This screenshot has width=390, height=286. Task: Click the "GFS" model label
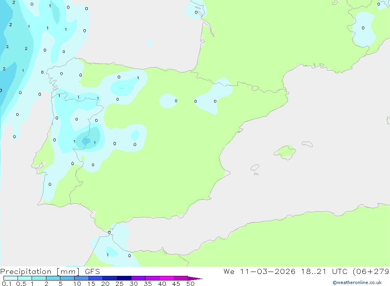click(92, 271)
